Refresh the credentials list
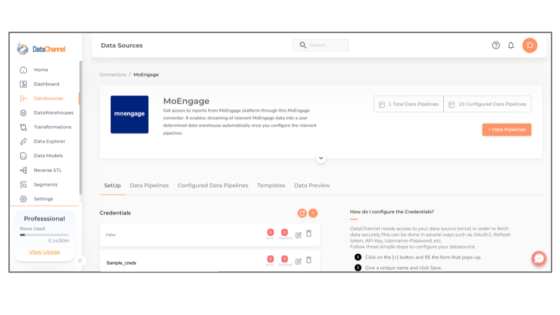Viewport: 560px width, 315px height. [302, 213]
